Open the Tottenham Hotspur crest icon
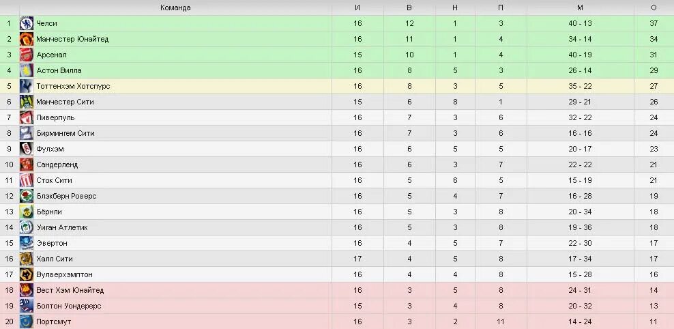 point(26,86)
